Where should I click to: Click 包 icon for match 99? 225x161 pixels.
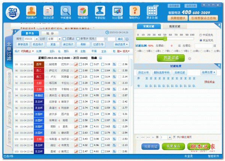(114, 126)
